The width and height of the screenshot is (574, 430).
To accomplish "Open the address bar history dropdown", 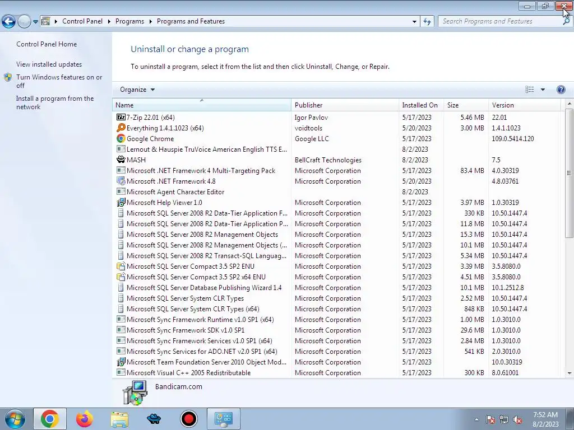I will (x=414, y=22).
